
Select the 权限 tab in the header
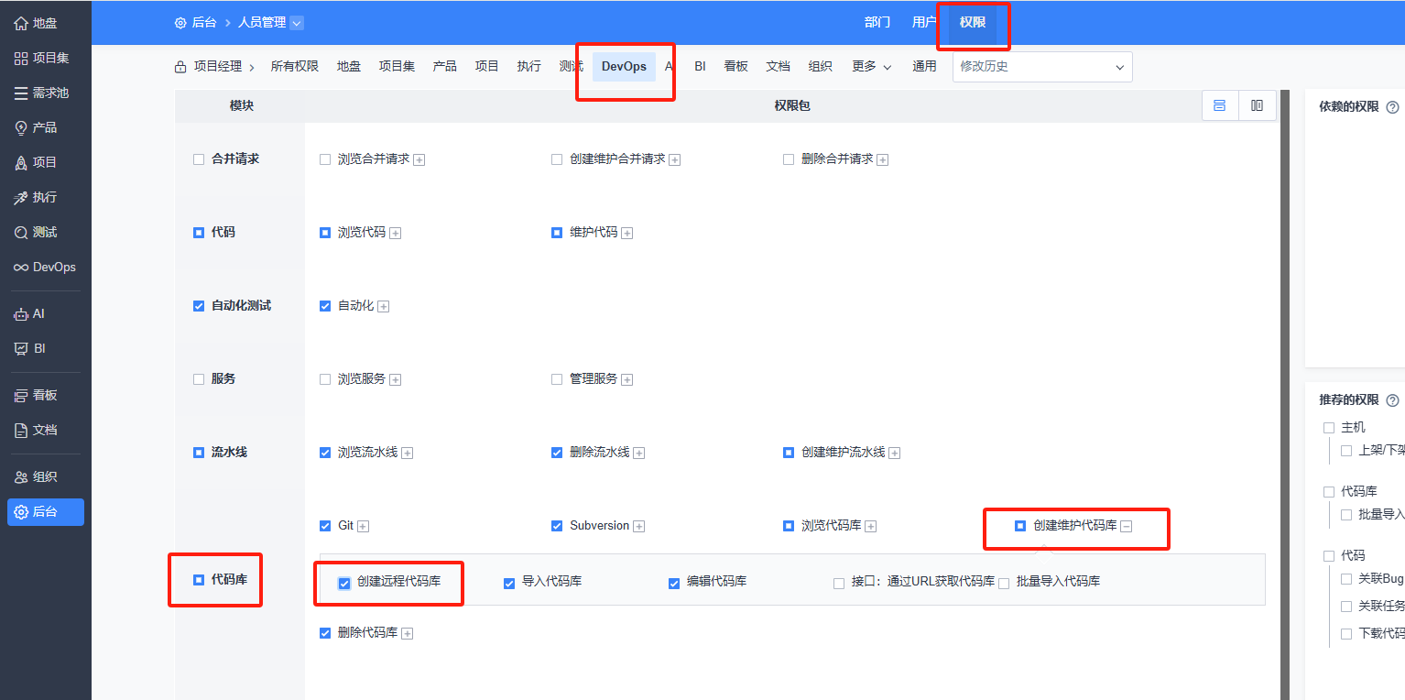[973, 22]
